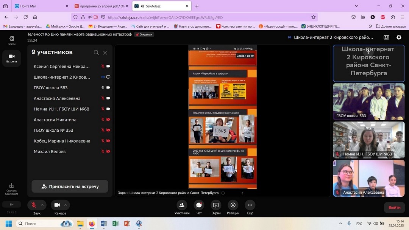Expand the list-all-tabs dropdown arrow
The width and height of the screenshot is (409, 230).
357,6
